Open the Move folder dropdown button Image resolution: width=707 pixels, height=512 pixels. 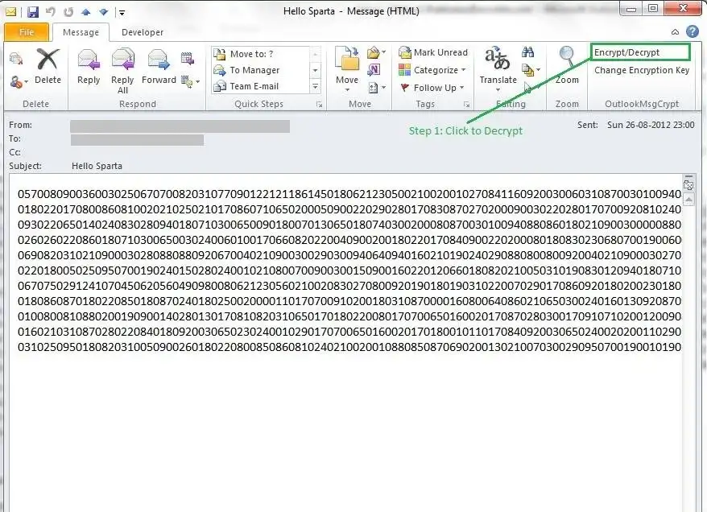347,70
